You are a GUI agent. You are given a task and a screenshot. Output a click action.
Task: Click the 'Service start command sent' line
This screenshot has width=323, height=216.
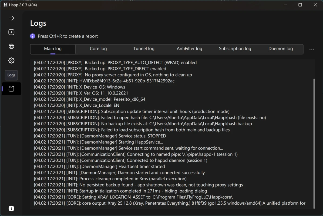(128, 148)
